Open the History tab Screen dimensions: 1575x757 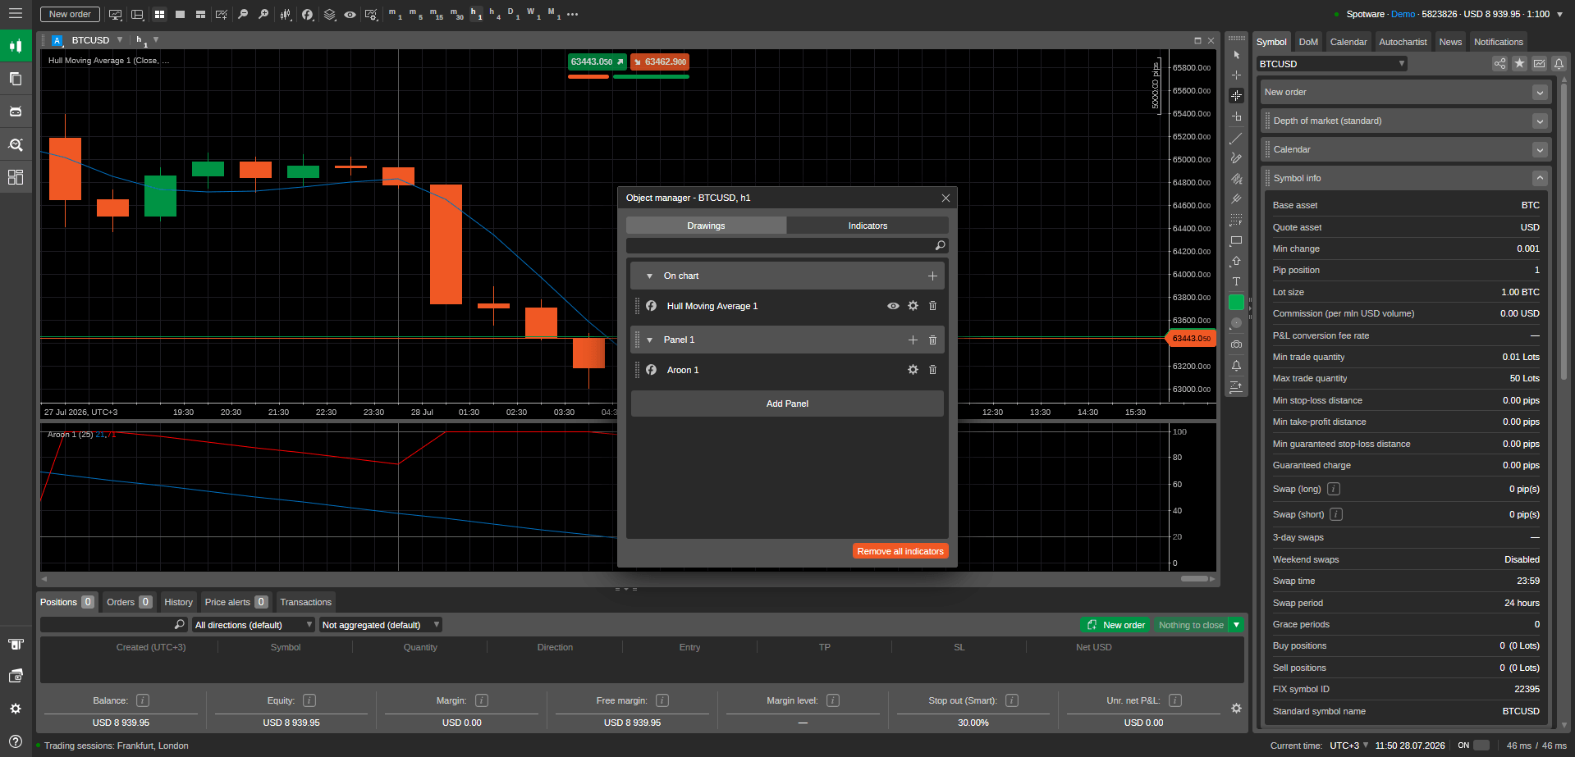click(178, 602)
